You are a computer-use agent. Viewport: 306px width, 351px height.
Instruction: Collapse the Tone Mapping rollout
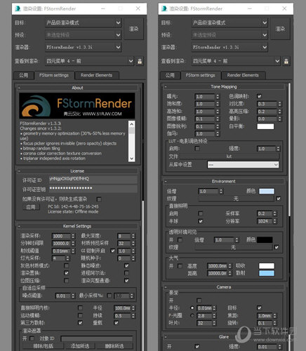pos(224,87)
